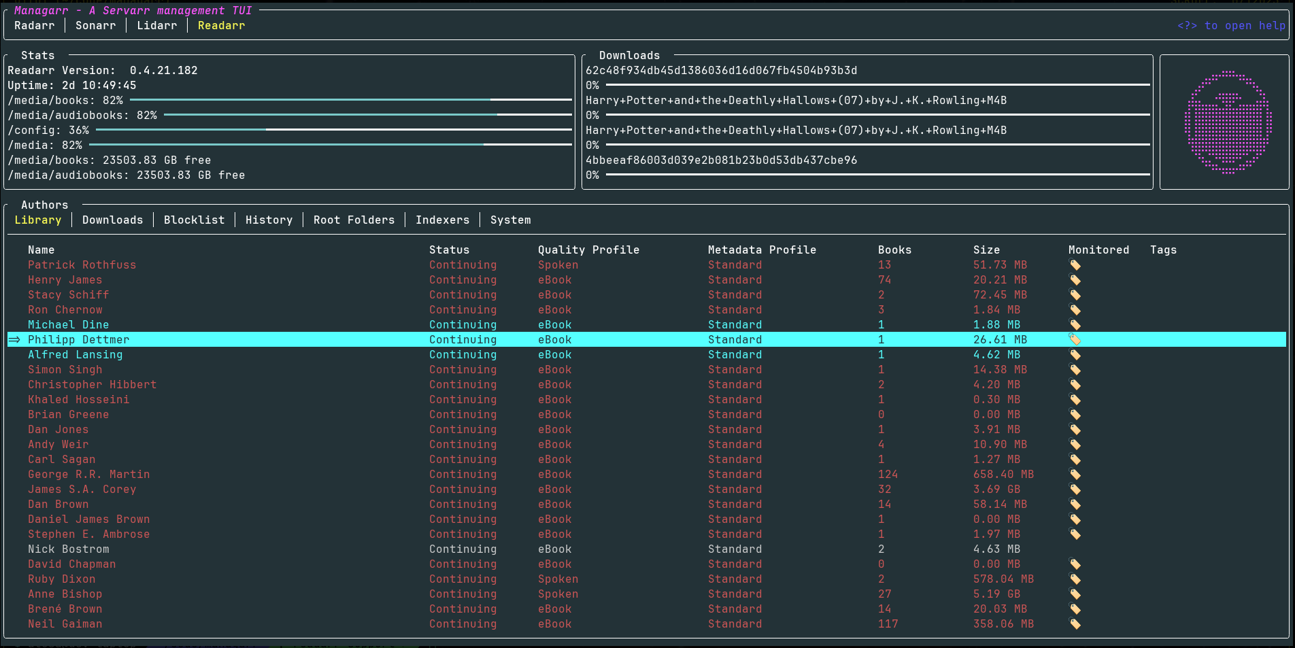Screen dimensions: 1295x648
Task: Click the monitored tag icon for Philipp Dettmer
Action: (1075, 340)
